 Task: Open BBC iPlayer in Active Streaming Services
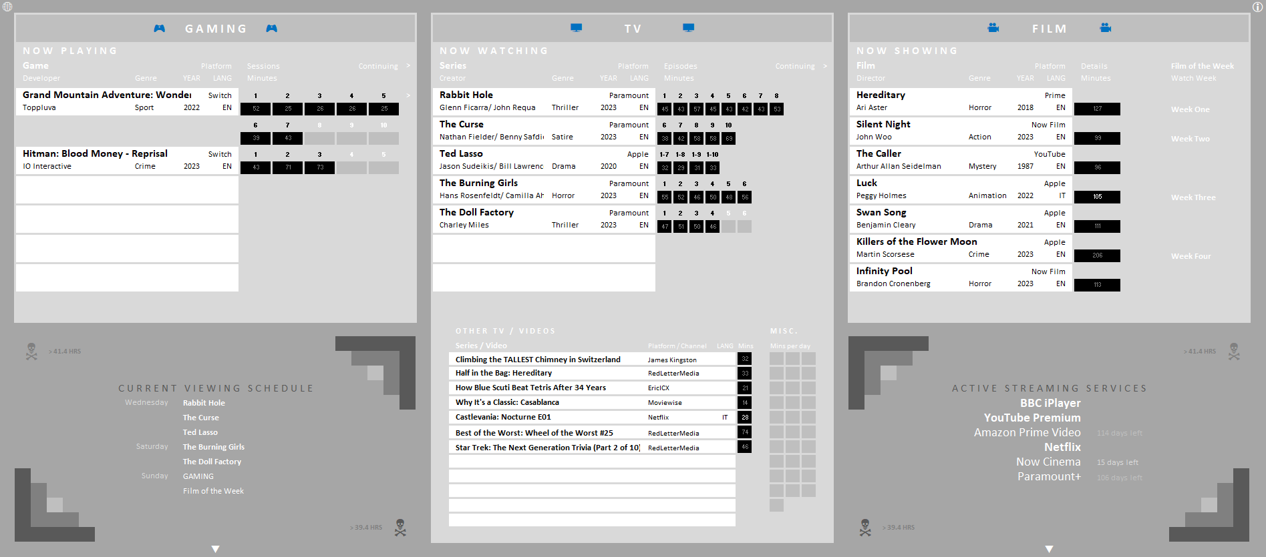[x=1050, y=403]
